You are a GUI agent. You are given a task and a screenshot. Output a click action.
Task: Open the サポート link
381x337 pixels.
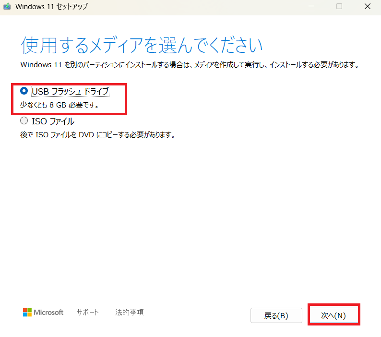(88, 312)
